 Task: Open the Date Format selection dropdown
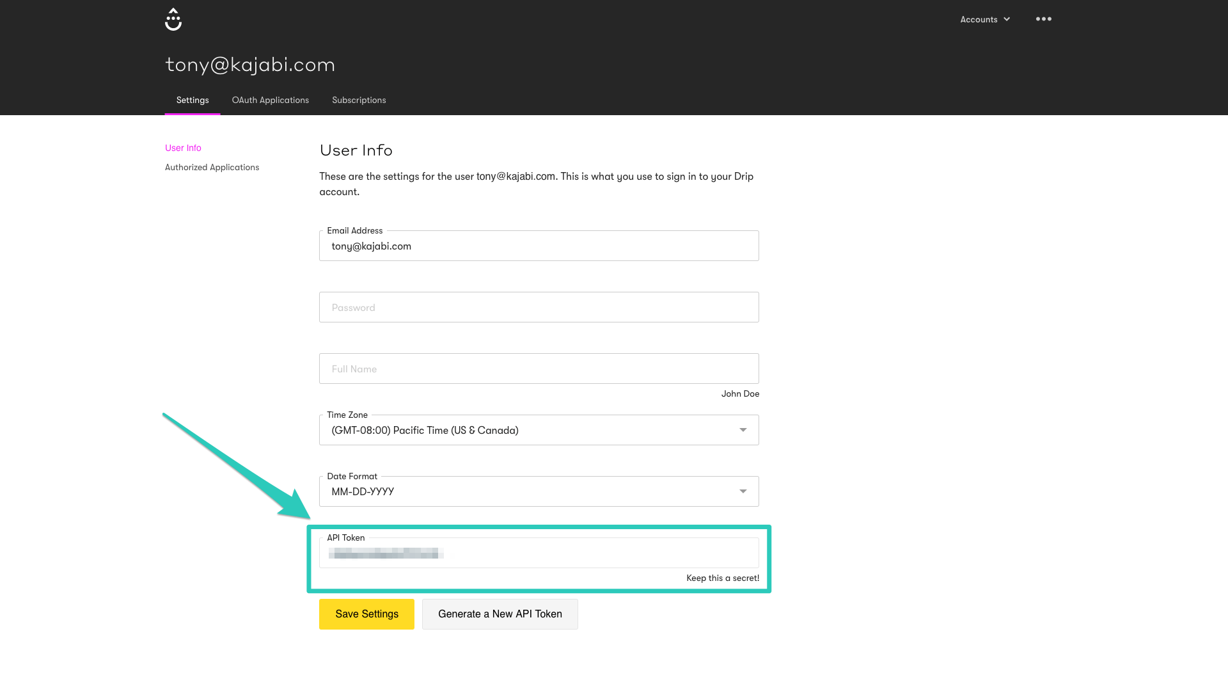(x=539, y=491)
